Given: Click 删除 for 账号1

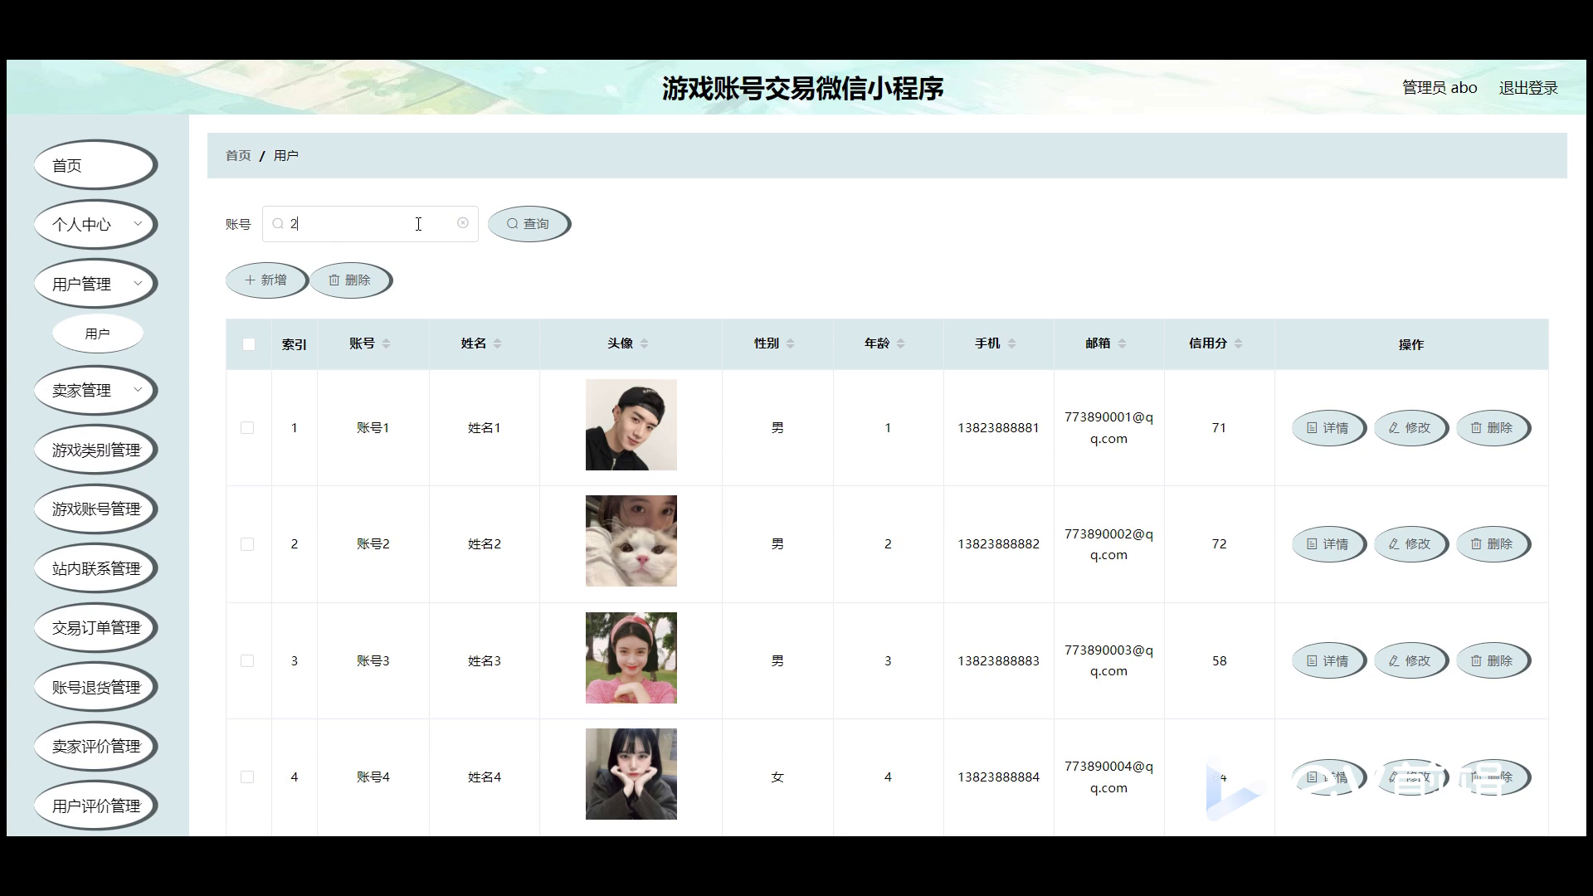Looking at the screenshot, I should (1493, 428).
